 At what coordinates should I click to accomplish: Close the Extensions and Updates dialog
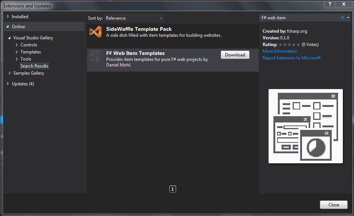(334, 205)
